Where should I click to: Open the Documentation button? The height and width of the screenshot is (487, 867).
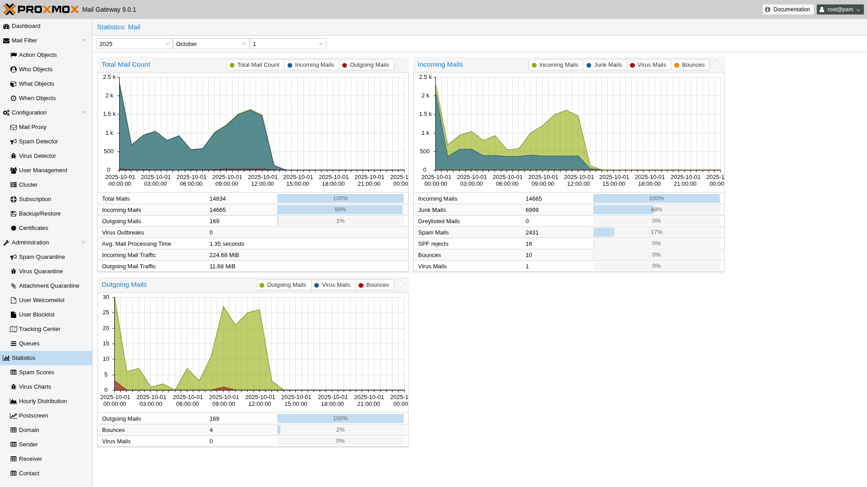pyautogui.click(x=788, y=9)
